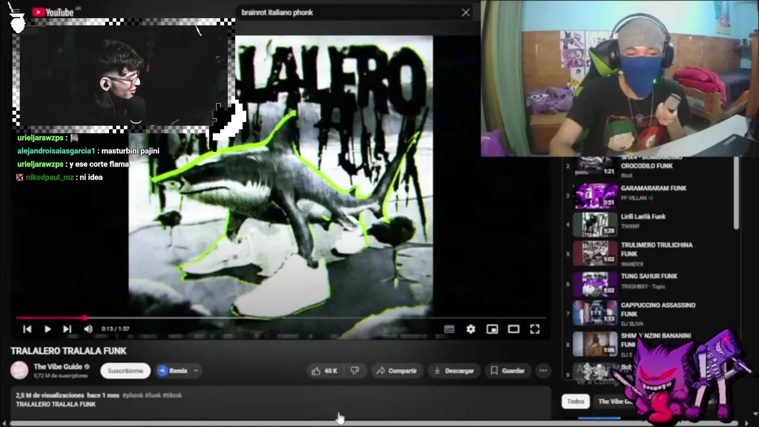Image resolution: width=759 pixels, height=427 pixels.
Task: Open the playlist item 8 thumbnail
Action: coord(595,343)
